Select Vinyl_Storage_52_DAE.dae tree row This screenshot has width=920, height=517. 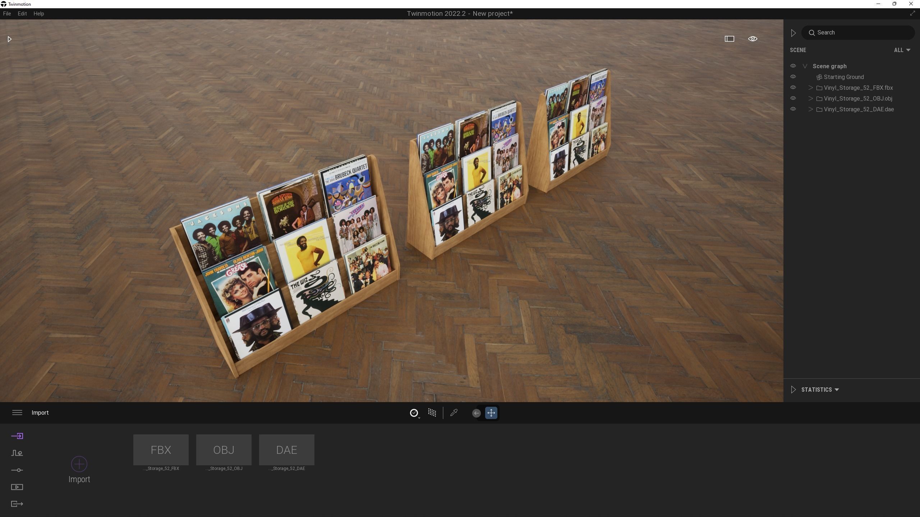point(851,109)
